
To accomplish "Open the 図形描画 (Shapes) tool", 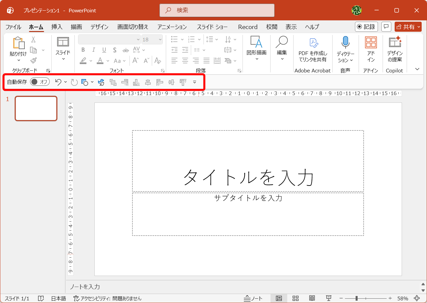I will 257,49.
